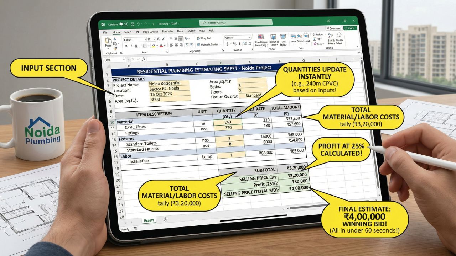456x256 pixels.
Task: Open the Review menu tab
Action: click(x=191, y=31)
